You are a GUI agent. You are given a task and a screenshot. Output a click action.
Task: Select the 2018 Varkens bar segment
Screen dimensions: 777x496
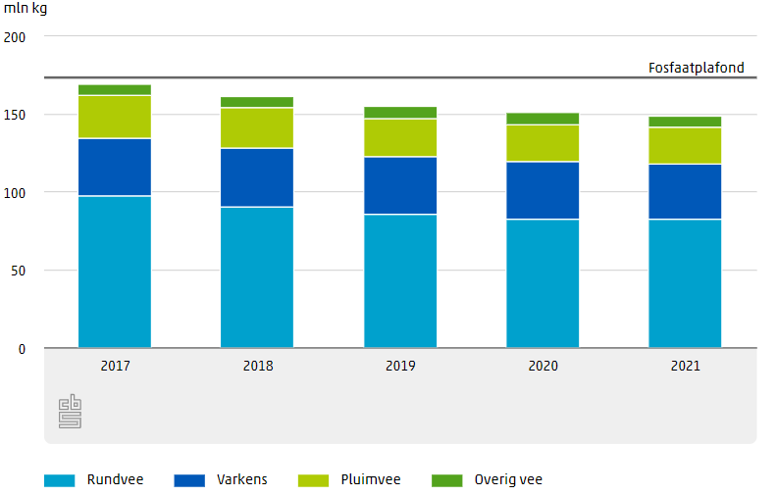[257, 177]
